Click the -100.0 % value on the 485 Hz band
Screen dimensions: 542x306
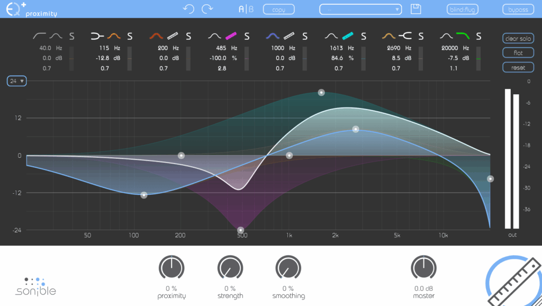tap(218, 58)
